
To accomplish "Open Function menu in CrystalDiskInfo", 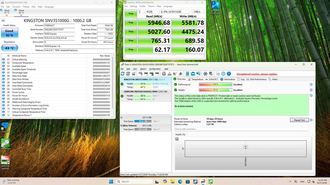I will [x=16, y=7].
